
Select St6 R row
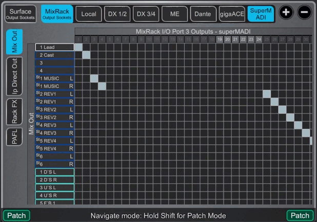click(x=55, y=164)
